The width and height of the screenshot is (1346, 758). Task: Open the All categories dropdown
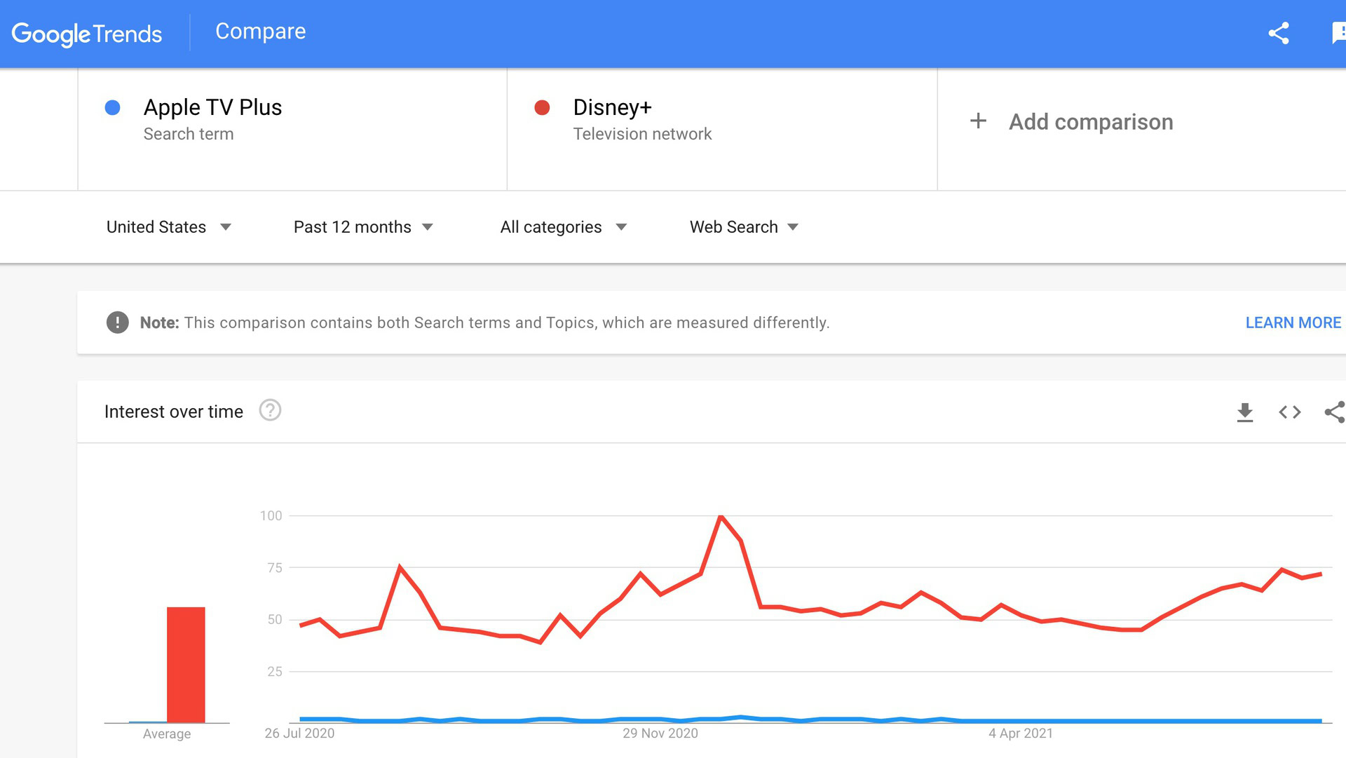coord(563,227)
